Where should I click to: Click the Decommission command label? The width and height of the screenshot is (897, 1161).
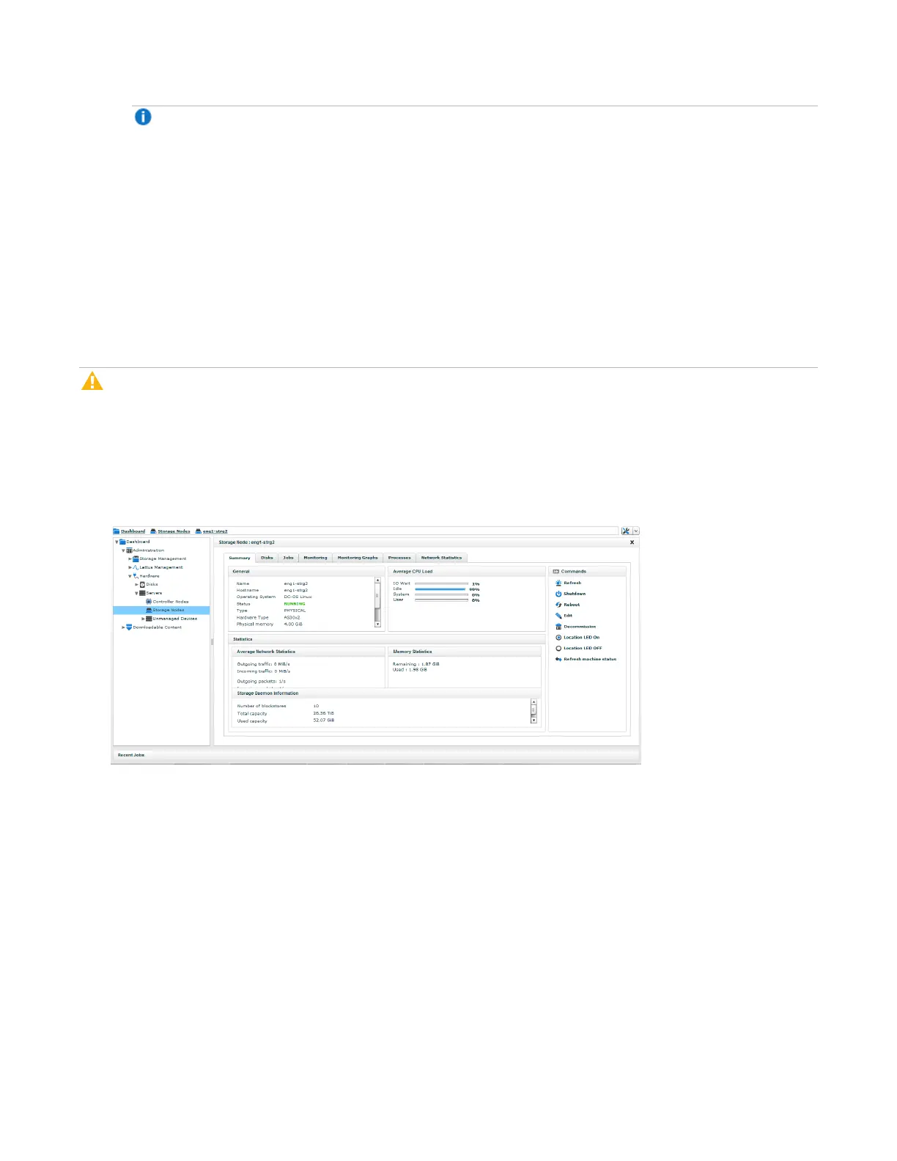click(x=580, y=627)
